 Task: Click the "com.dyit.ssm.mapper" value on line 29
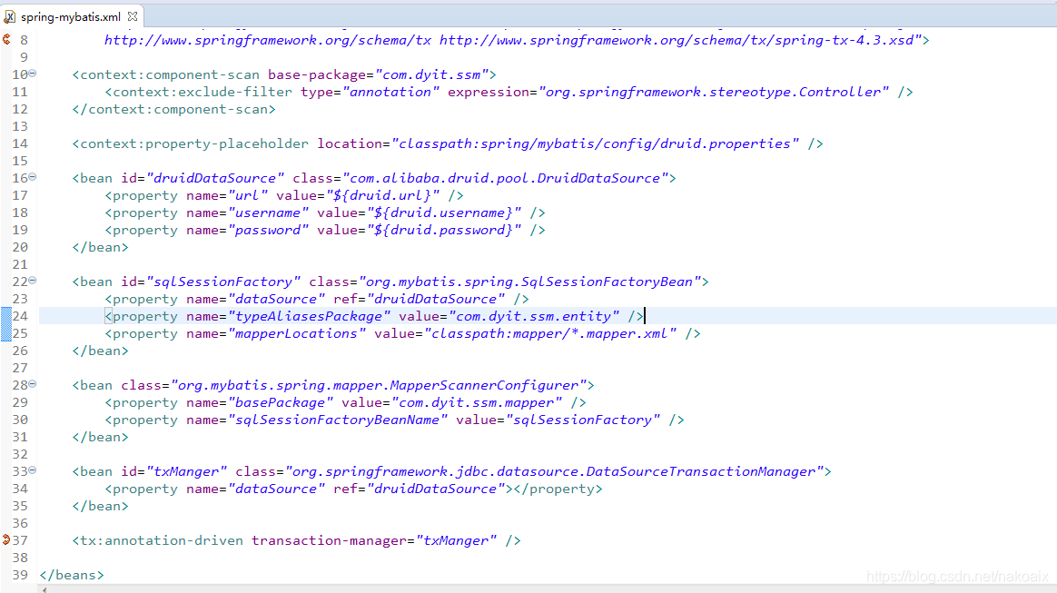coord(477,402)
